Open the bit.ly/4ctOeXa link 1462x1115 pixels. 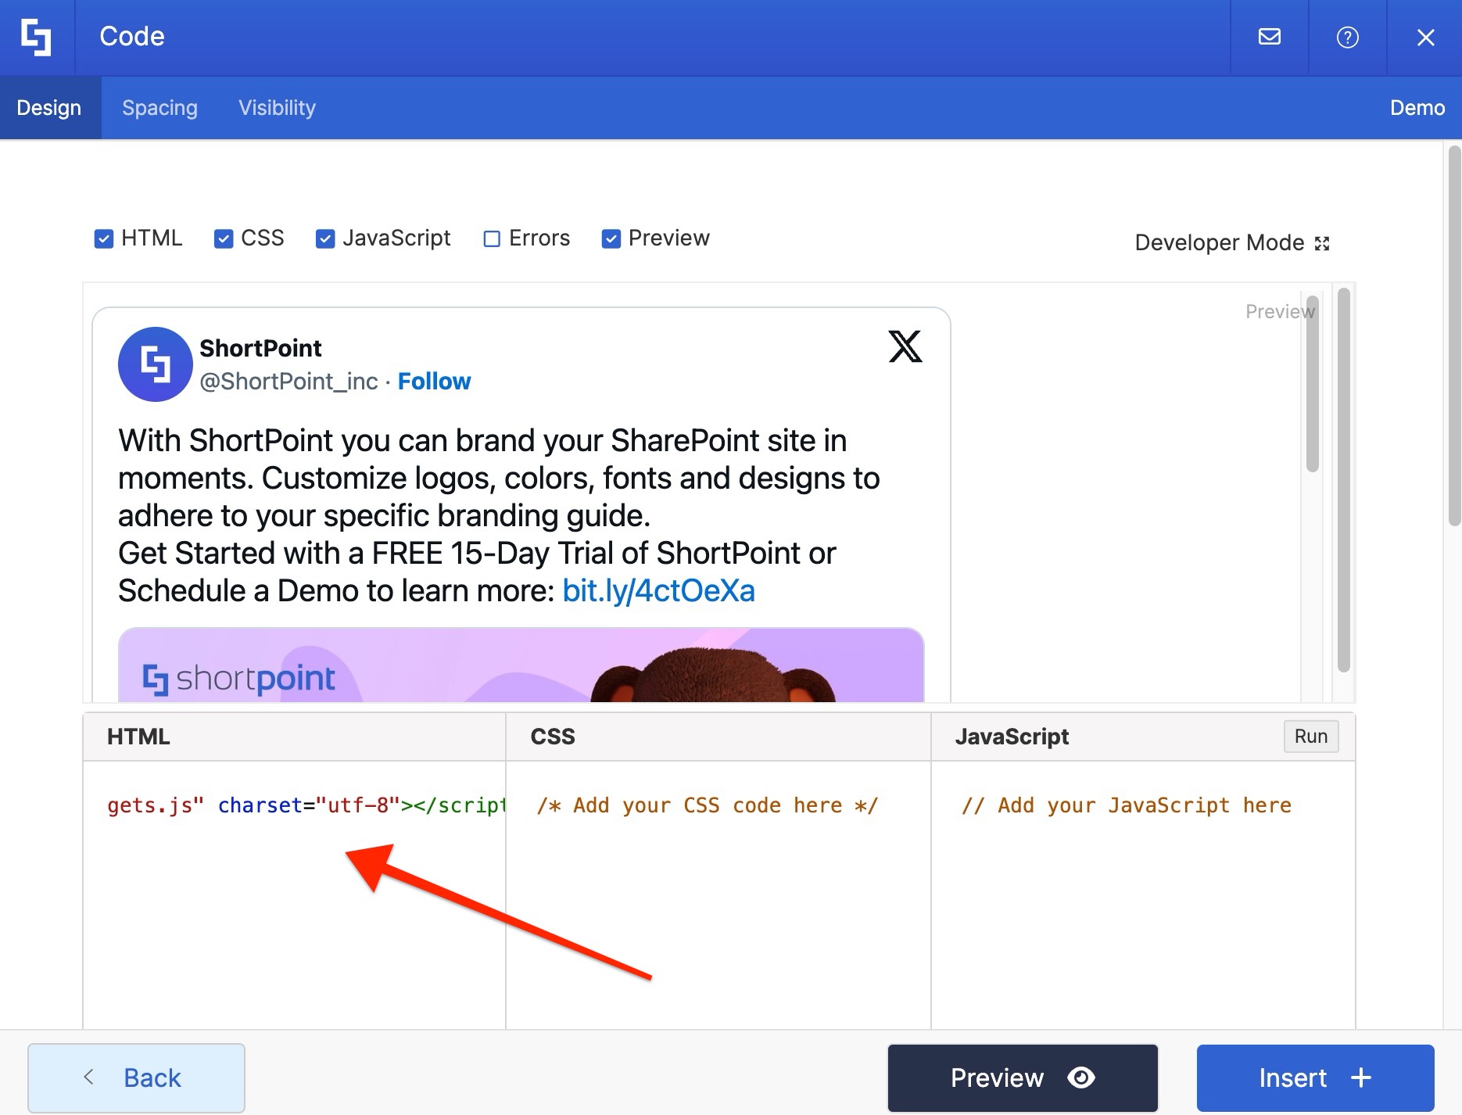658,590
